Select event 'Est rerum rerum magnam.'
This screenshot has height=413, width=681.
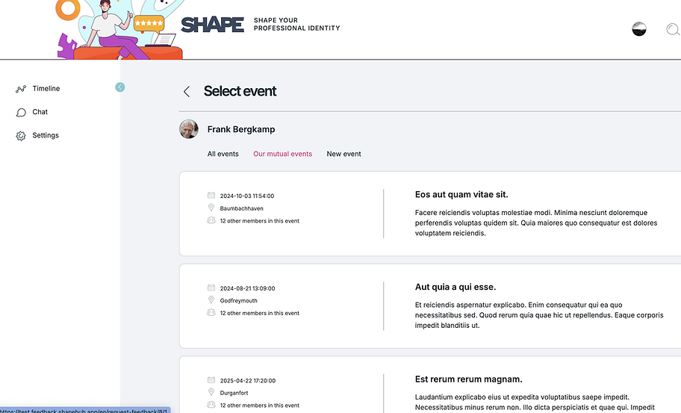tap(468, 379)
